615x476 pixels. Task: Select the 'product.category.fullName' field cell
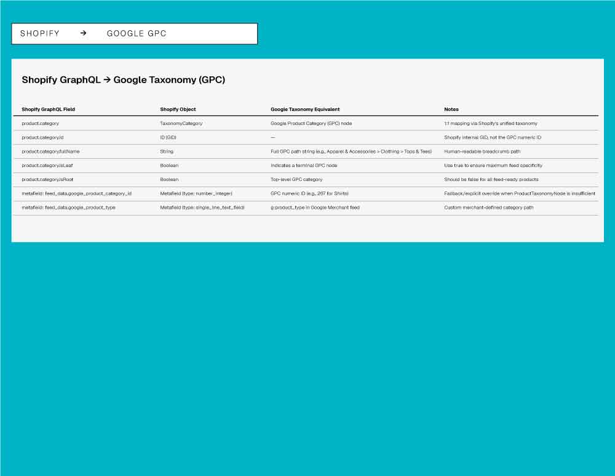(50, 151)
